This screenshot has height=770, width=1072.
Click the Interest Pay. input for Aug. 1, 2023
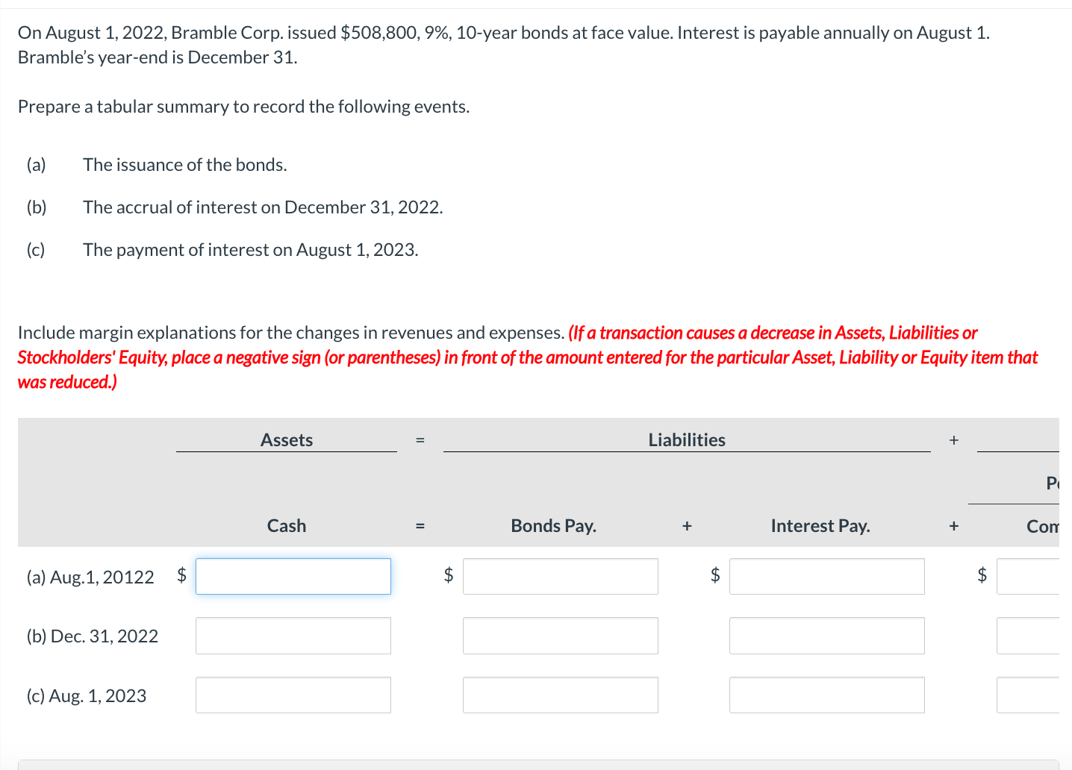click(x=826, y=695)
